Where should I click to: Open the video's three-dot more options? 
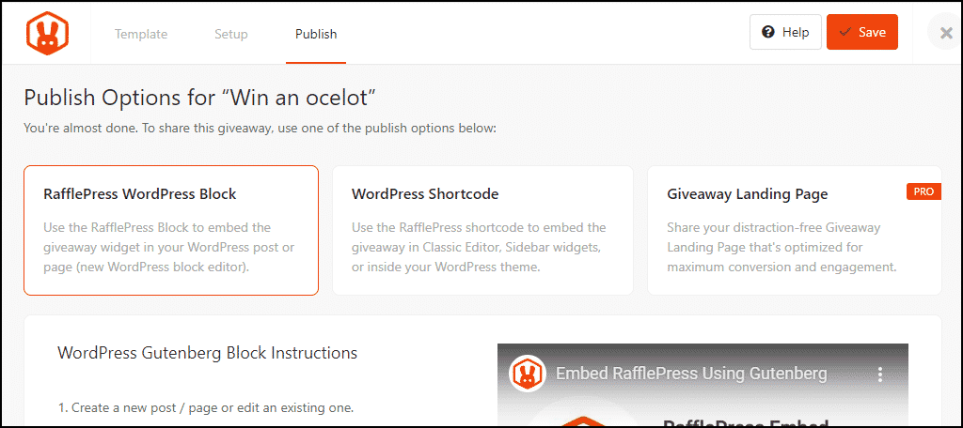[879, 374]
